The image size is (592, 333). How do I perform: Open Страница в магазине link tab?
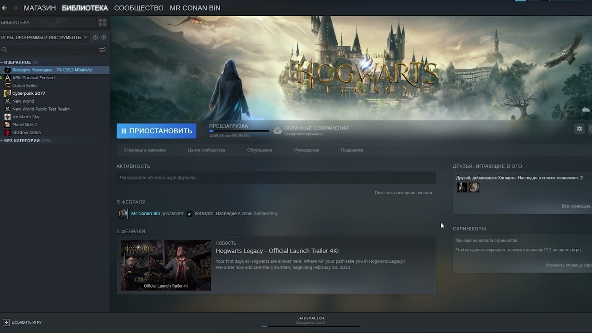[145, 150]
